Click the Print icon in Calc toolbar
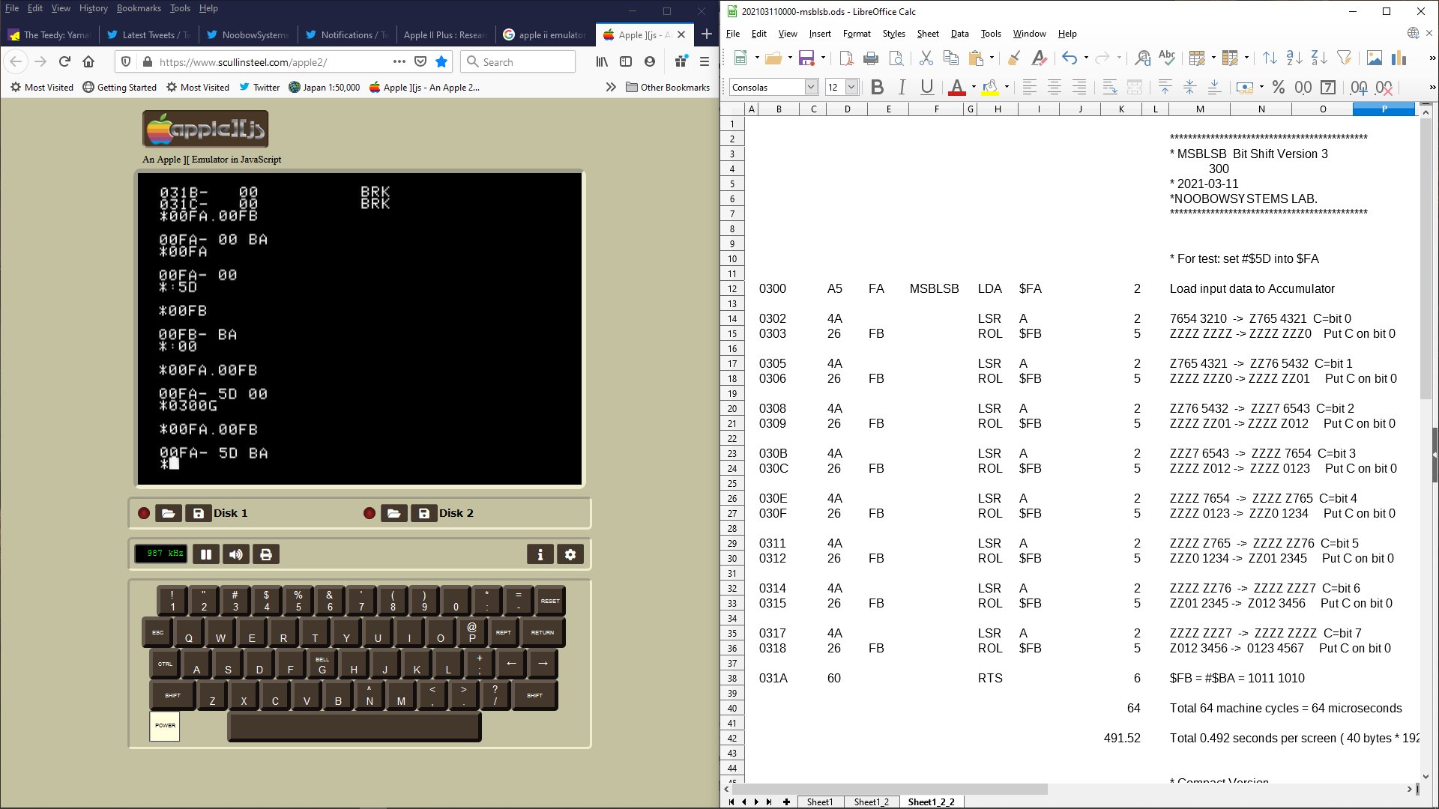 pos(871,58)
